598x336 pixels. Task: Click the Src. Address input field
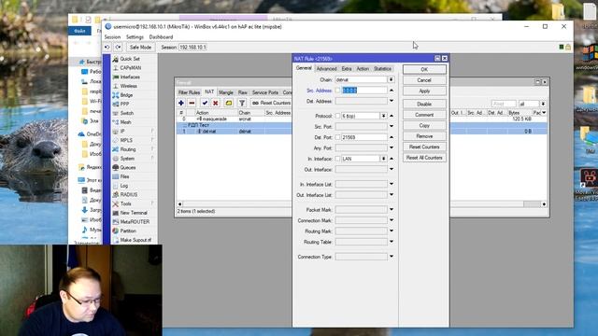point(363,91)
